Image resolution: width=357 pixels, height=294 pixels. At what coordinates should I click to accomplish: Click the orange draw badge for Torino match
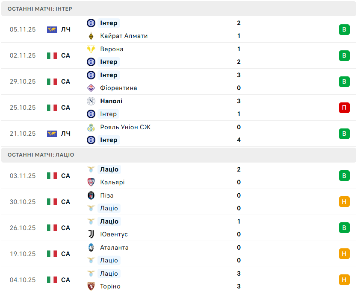pyautogui.click(x=344, y=280)
